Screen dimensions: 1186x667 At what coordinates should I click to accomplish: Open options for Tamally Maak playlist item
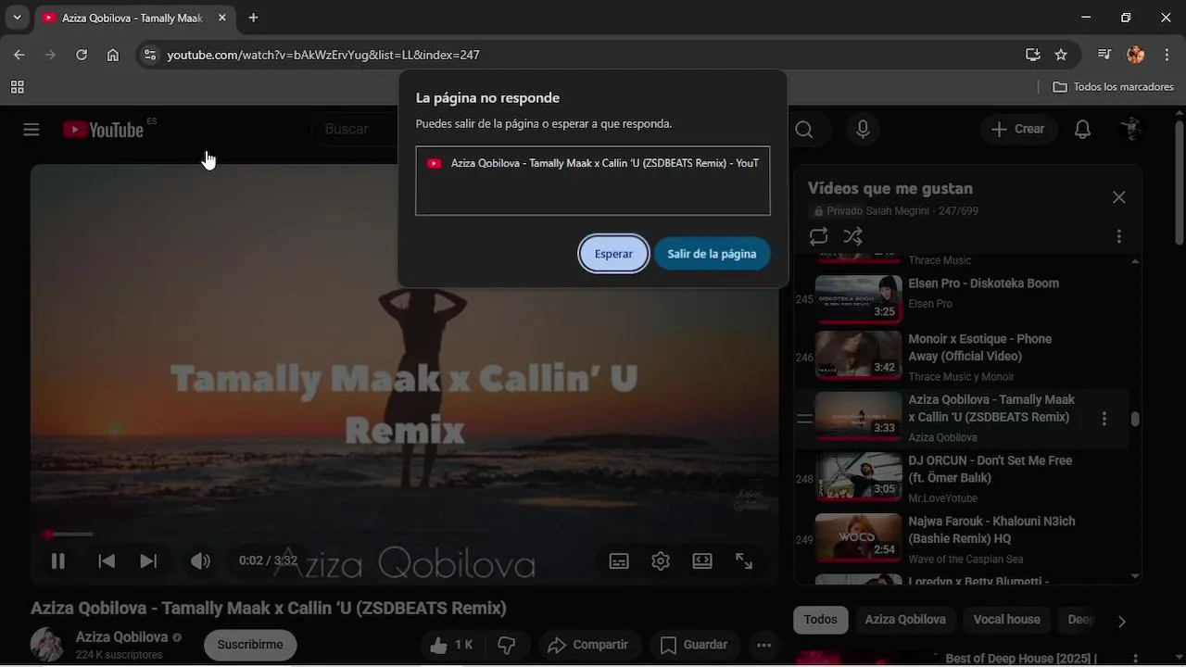coord(1104,419)
